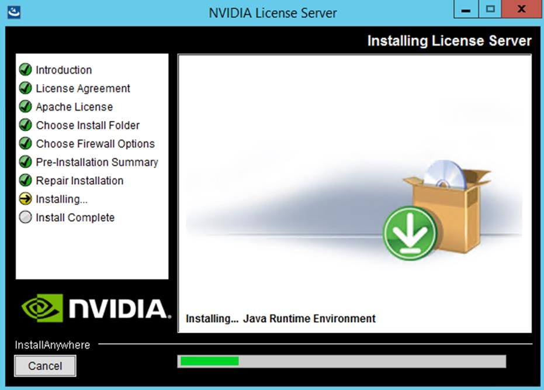Select the License Agreement step text
The height and width of the screenshot is (390, 544).
(x=83, y=88)
